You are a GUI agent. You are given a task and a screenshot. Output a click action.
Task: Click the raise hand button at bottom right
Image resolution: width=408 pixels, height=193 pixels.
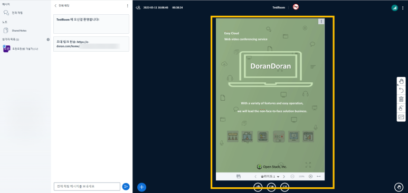[x=398, y=187]
